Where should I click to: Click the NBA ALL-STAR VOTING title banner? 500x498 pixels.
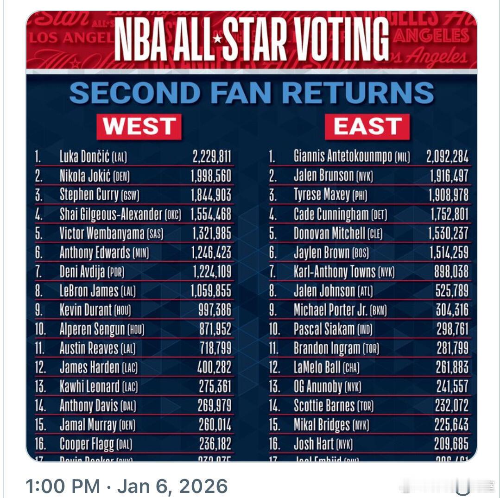tap(251, 39)
